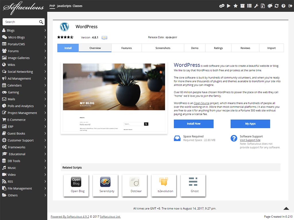Expand the Polls and Analytics category

pos(24,106)
